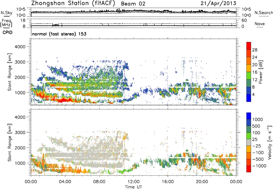Screen dimensions: 273x189
Task: Click the '-1000' tick on Velocity colorbar
Action: (x=259, y=166)
